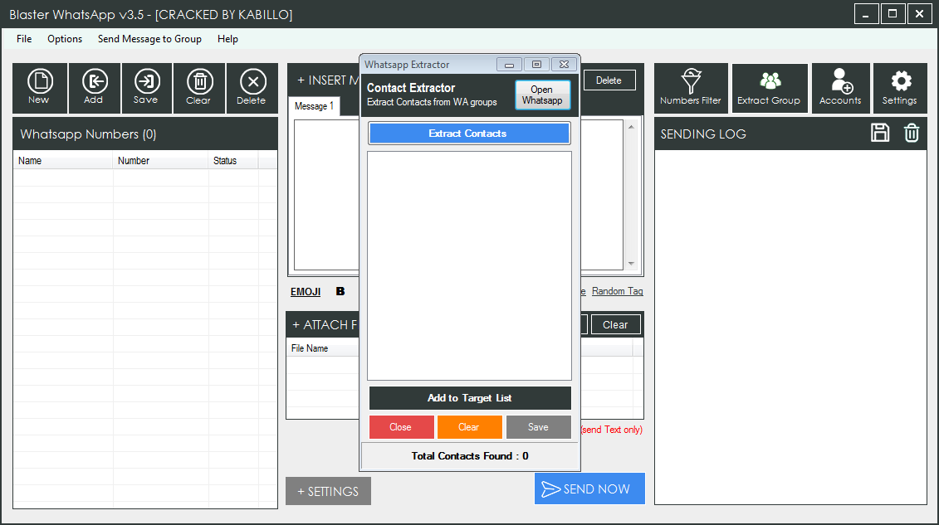Click the gray Save button
939x525 pixels.
[x=538, y=427]
